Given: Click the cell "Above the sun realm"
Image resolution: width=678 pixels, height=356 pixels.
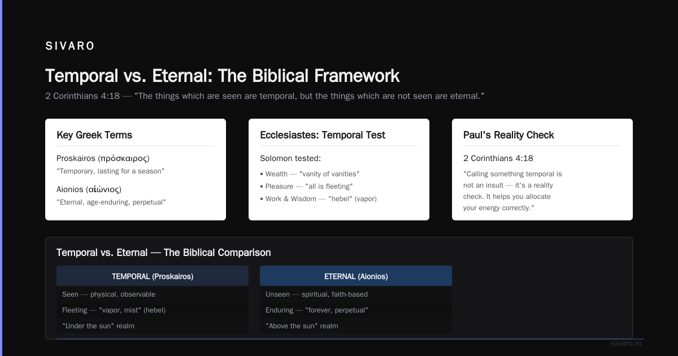Looking at the screenshot, I should [356, 326].
